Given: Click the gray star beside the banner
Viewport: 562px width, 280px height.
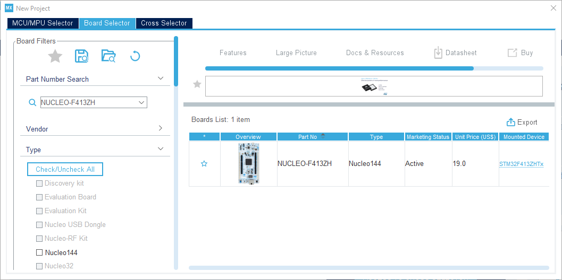Looking at the screenshot, I should pyautogui.click(x=197, y=84).
